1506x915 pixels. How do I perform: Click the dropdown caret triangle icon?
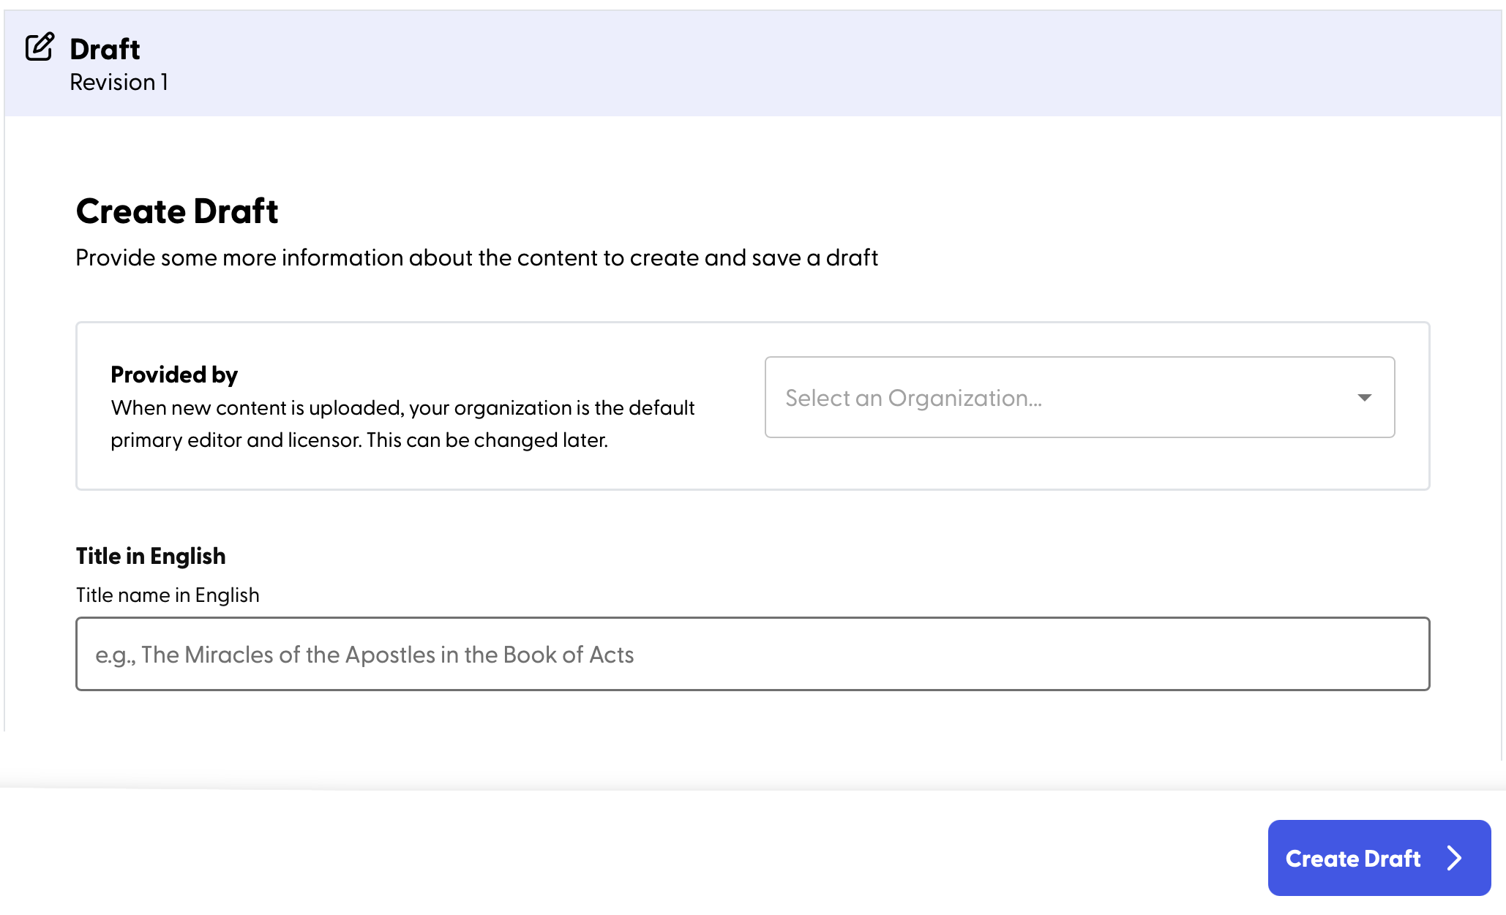click(x=1364, y=398)
